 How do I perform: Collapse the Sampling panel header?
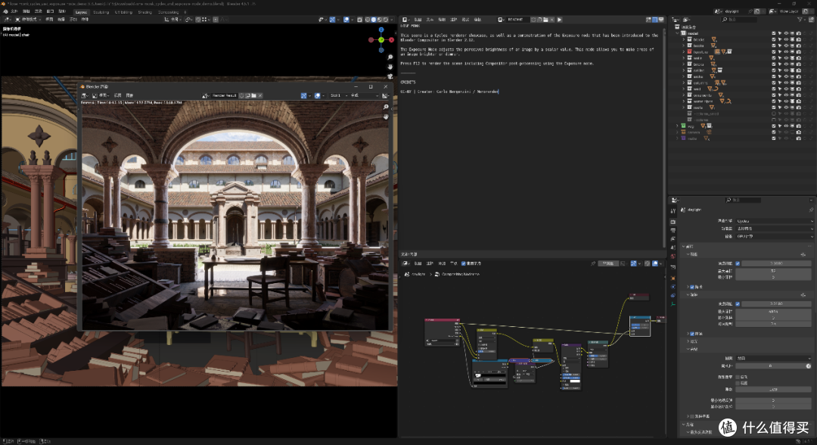689,247
